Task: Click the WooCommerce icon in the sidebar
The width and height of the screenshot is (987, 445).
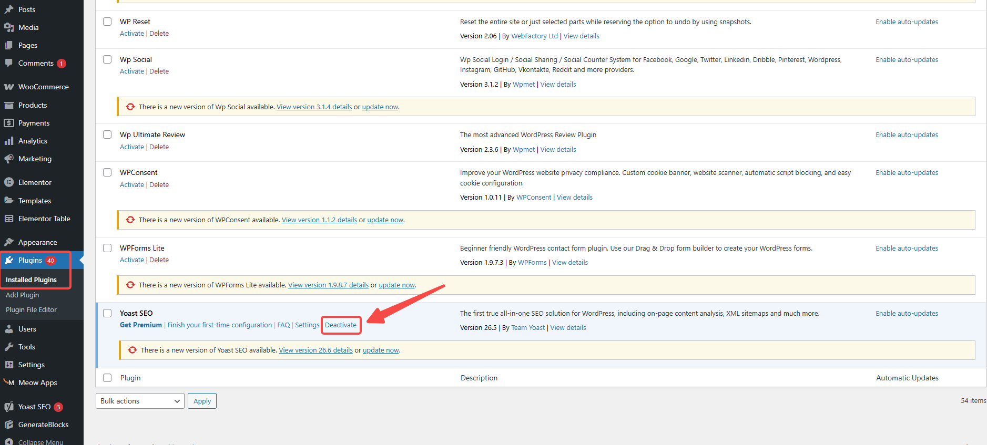Action: pos(9,87)
